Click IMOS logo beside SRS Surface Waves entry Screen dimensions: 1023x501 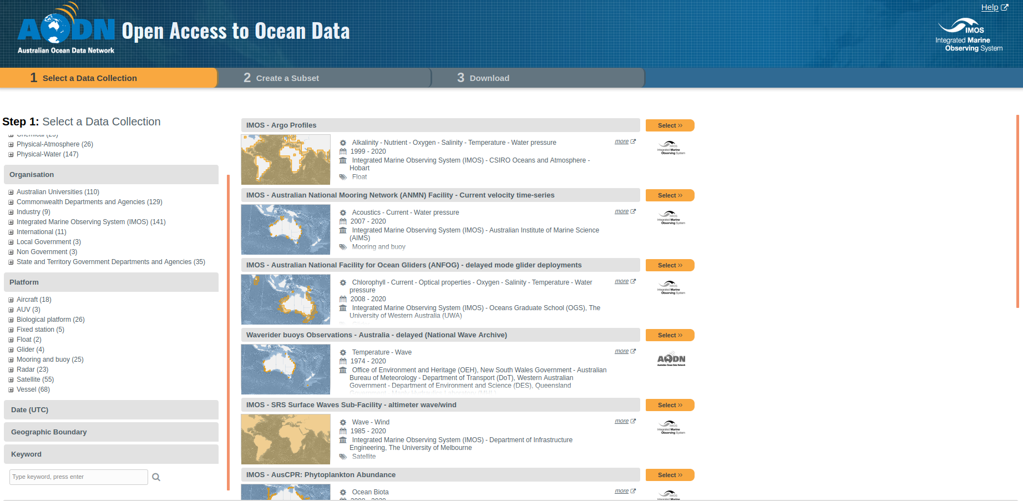671,428
